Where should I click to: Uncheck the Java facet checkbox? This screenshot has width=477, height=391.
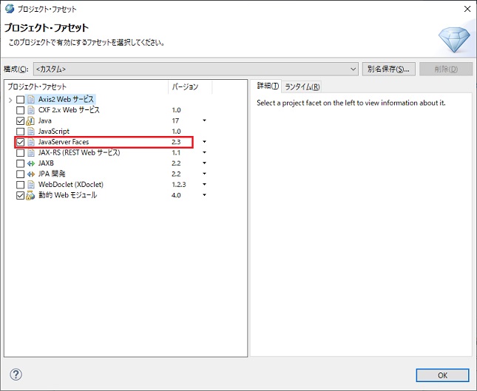tap(20, 120)
